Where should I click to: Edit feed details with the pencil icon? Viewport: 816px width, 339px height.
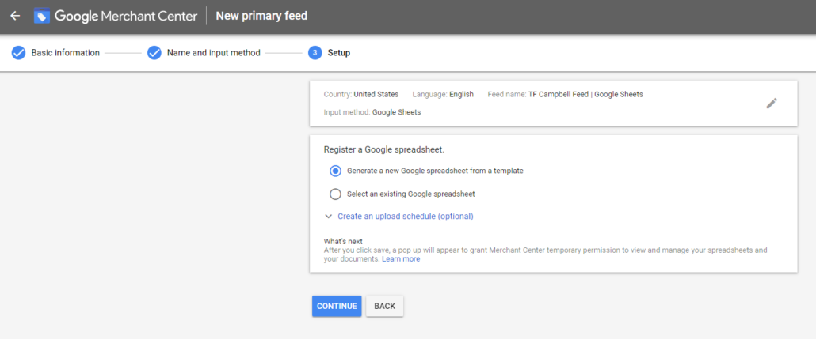click(772, 104)
